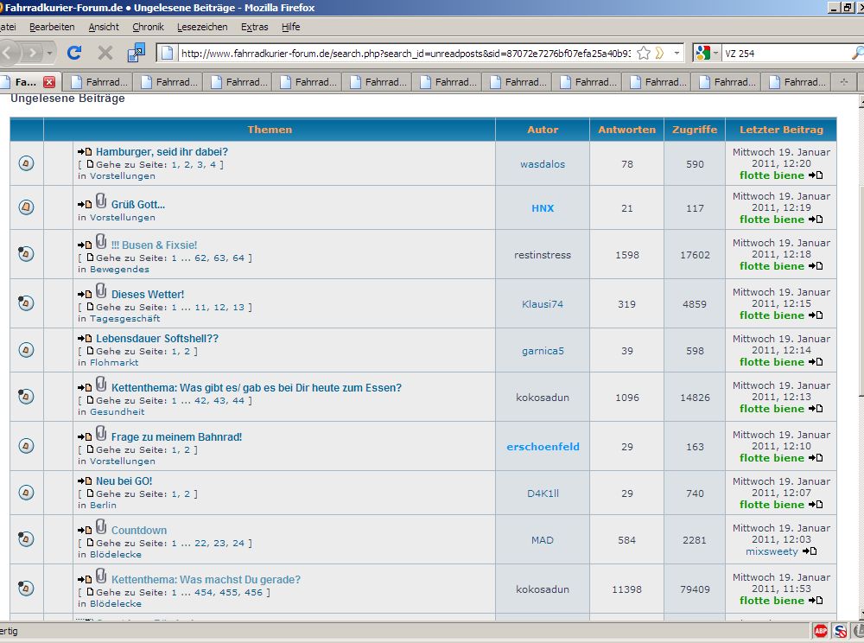This screenshot has width=864, height=643.
Task: Open the Chronik menu
Action: tap(148, 27)
